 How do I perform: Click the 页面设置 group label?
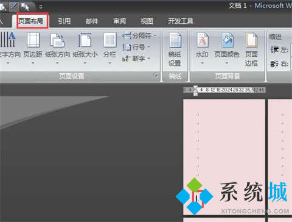point(72,76)
